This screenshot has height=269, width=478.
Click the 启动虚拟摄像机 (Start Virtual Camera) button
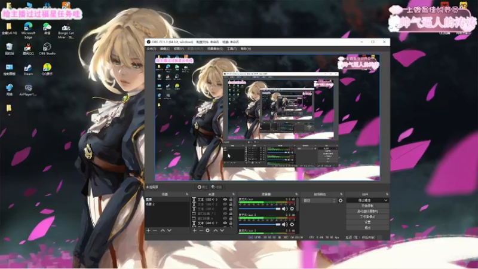click(x=367, y=212)
